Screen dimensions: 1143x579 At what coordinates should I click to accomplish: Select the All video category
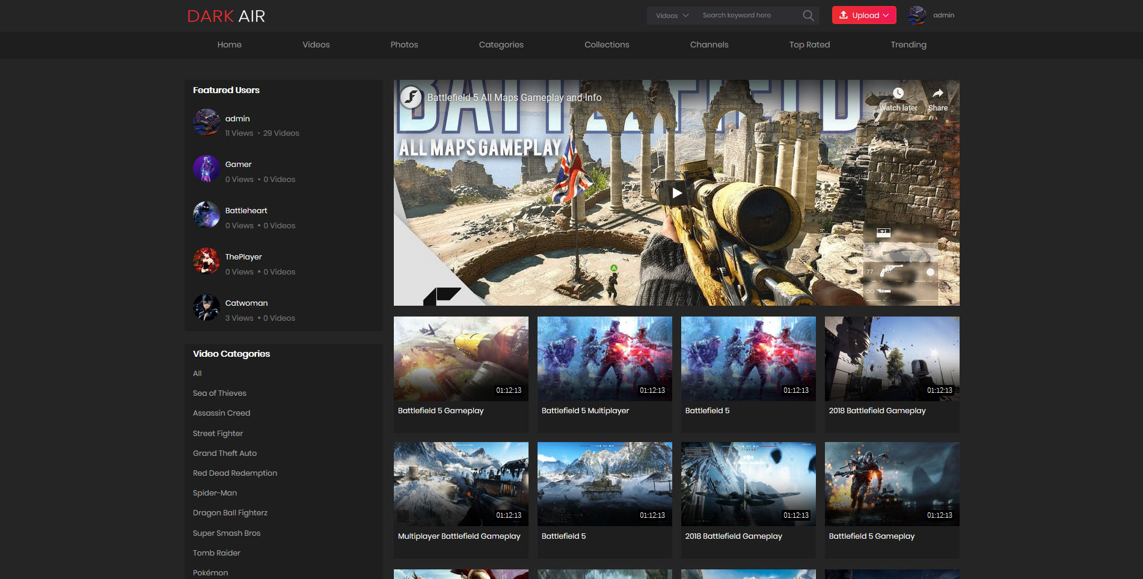pyautogui.click(x=197, y=373)
